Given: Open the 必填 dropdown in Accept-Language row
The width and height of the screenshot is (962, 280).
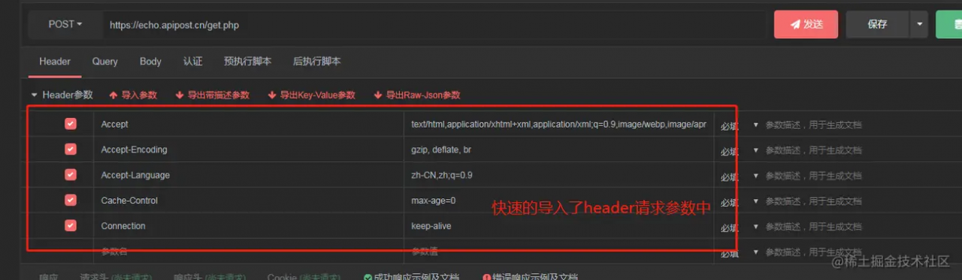Looking at the screenshot, I should pos(740,176).
